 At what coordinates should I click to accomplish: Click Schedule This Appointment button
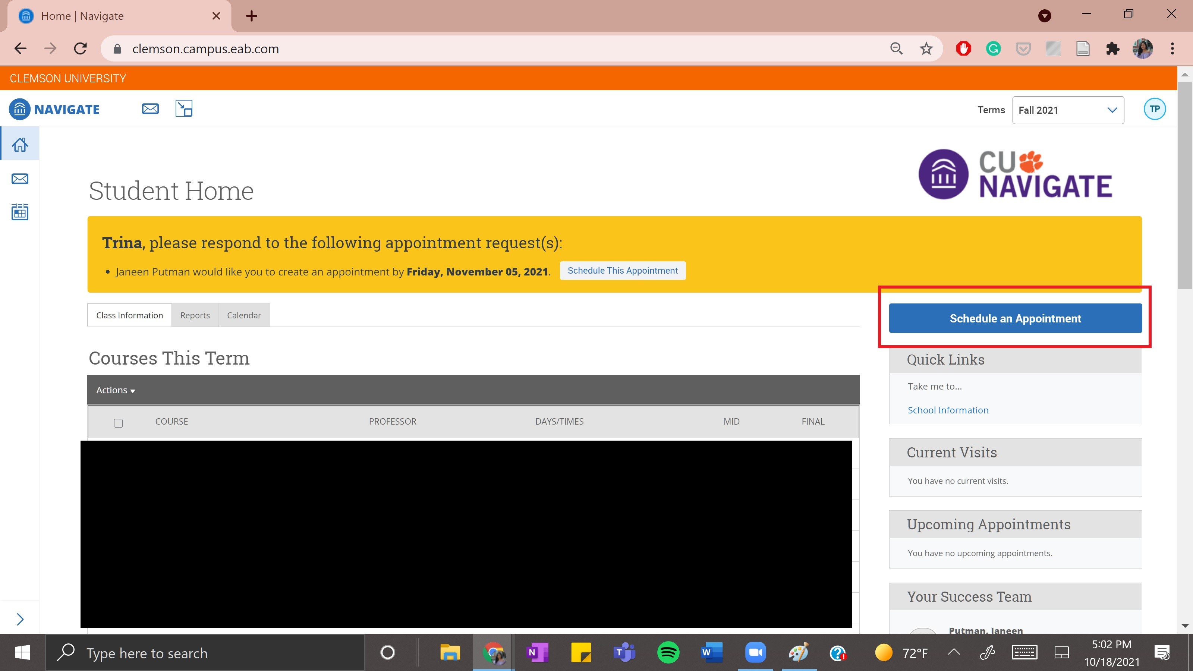click(623, 270)
